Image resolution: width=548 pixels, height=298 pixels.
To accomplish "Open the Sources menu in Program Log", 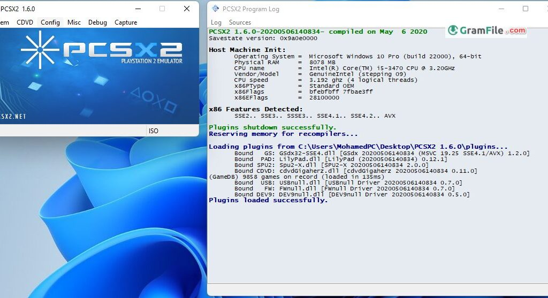I will point(240,22).
